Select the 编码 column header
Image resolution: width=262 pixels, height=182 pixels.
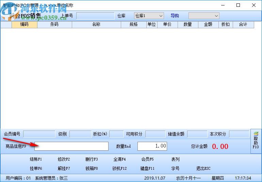point(24,25)
